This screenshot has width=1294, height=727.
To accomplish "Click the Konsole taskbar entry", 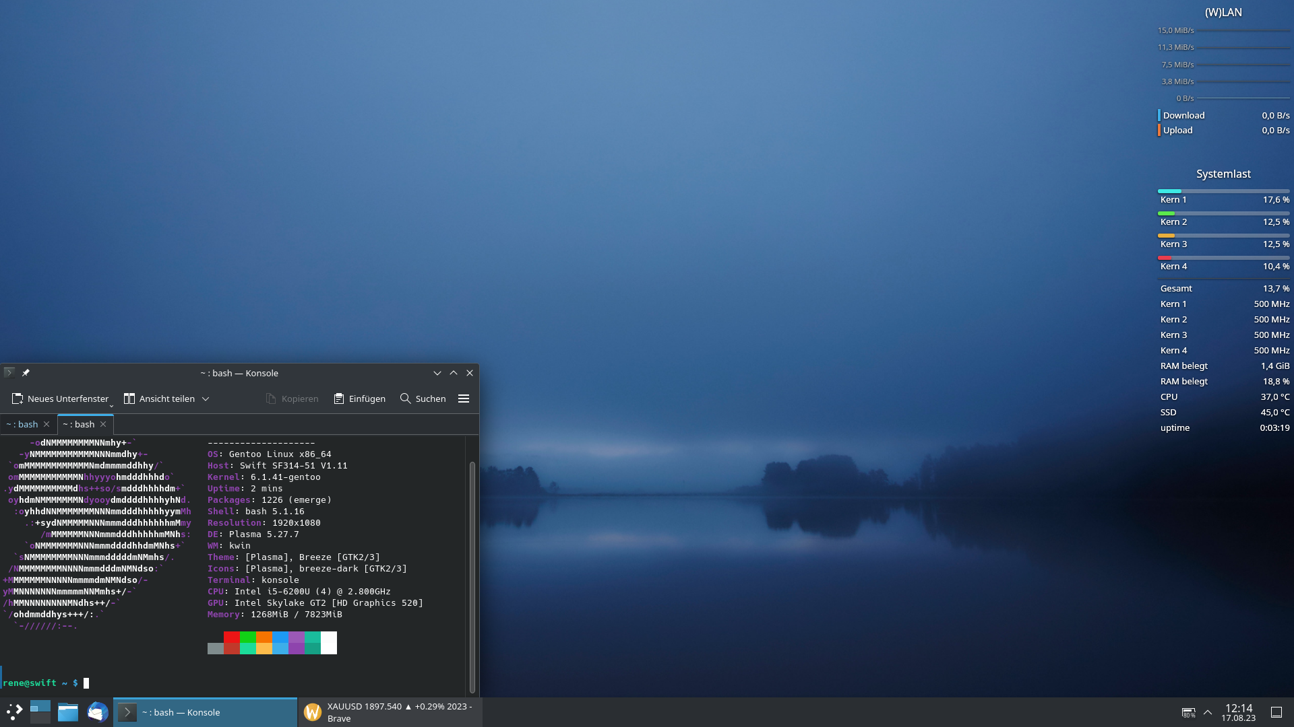I will [x=205, y=712].
